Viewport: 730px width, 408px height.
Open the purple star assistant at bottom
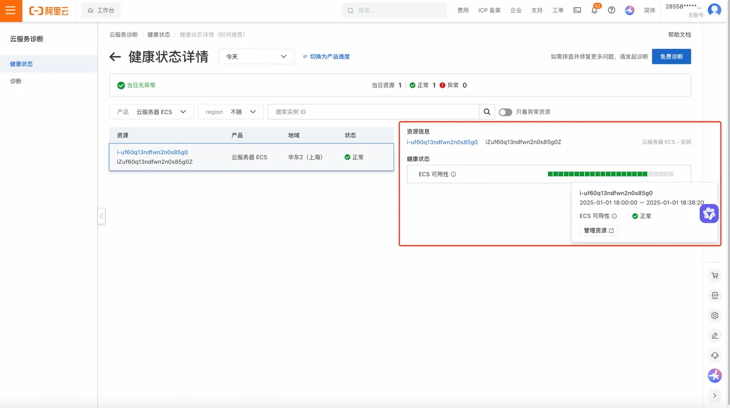[x=715, y=375]
